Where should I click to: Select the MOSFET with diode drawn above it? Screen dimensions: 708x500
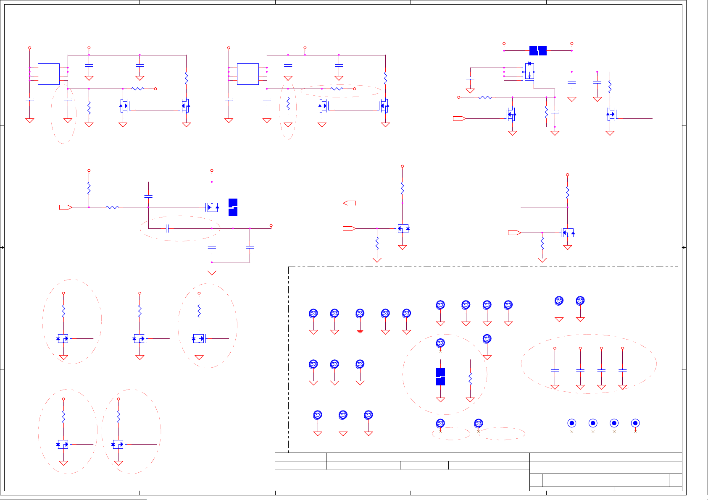tap(529, 71)
